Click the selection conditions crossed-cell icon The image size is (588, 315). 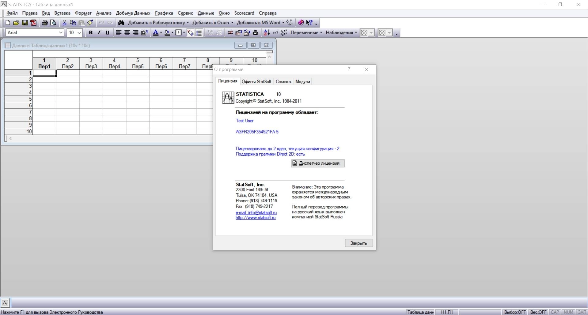point(230,32)
